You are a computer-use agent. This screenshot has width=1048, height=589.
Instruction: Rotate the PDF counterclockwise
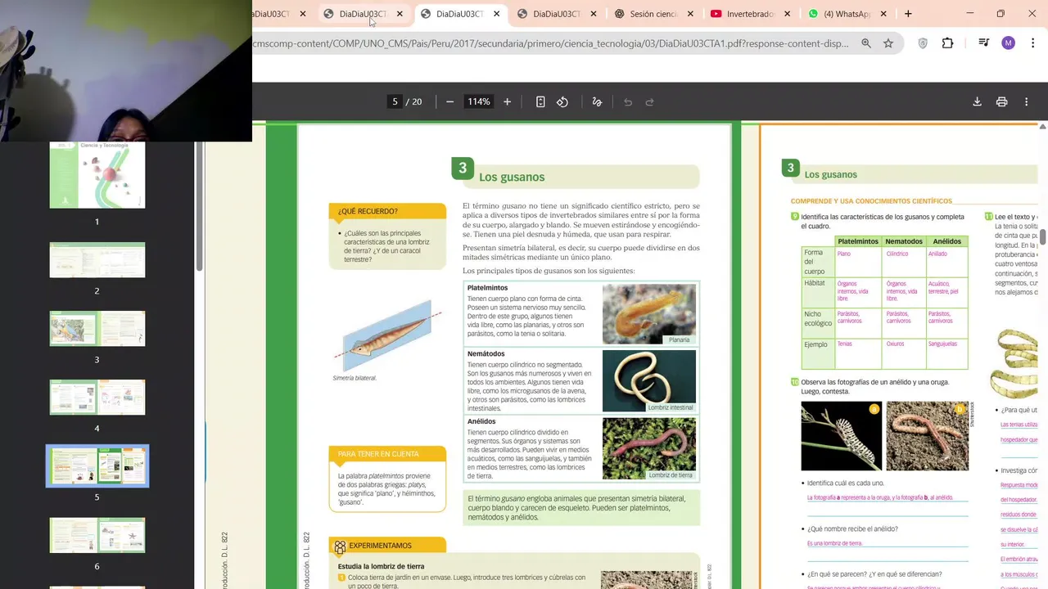(x=562, y=101)
